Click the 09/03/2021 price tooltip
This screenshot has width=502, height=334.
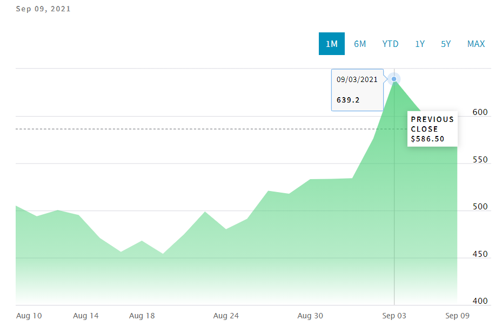click(357, 90)
